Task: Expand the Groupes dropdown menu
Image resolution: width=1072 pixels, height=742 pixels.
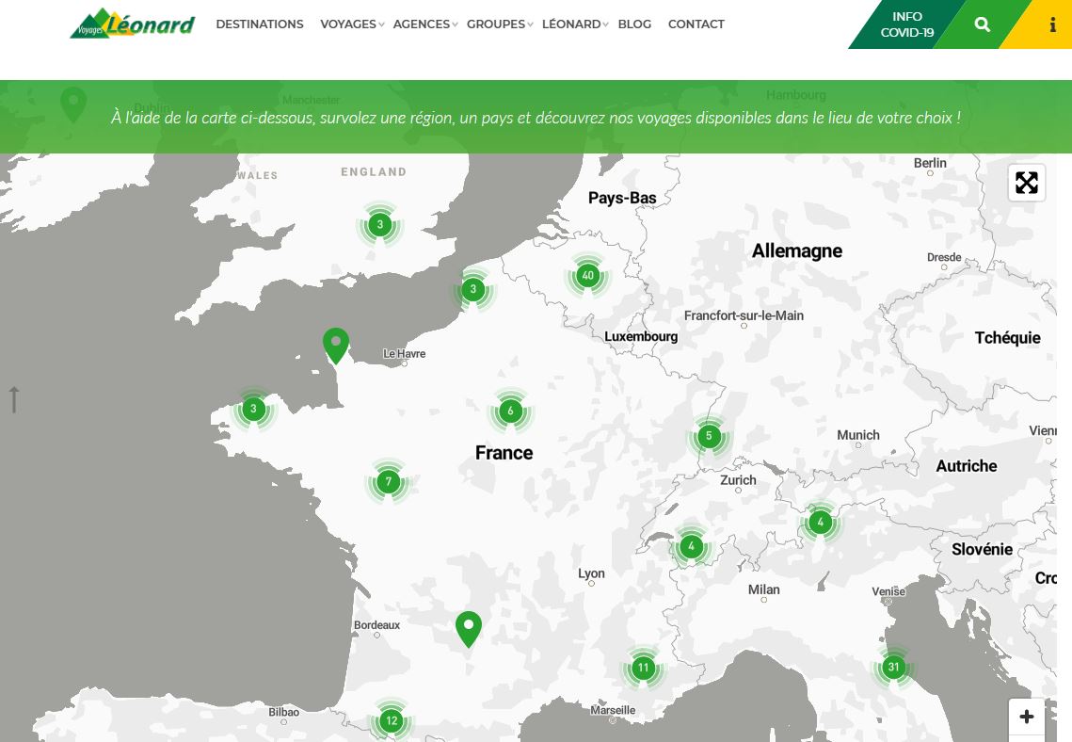Action: tap(499, 24)
